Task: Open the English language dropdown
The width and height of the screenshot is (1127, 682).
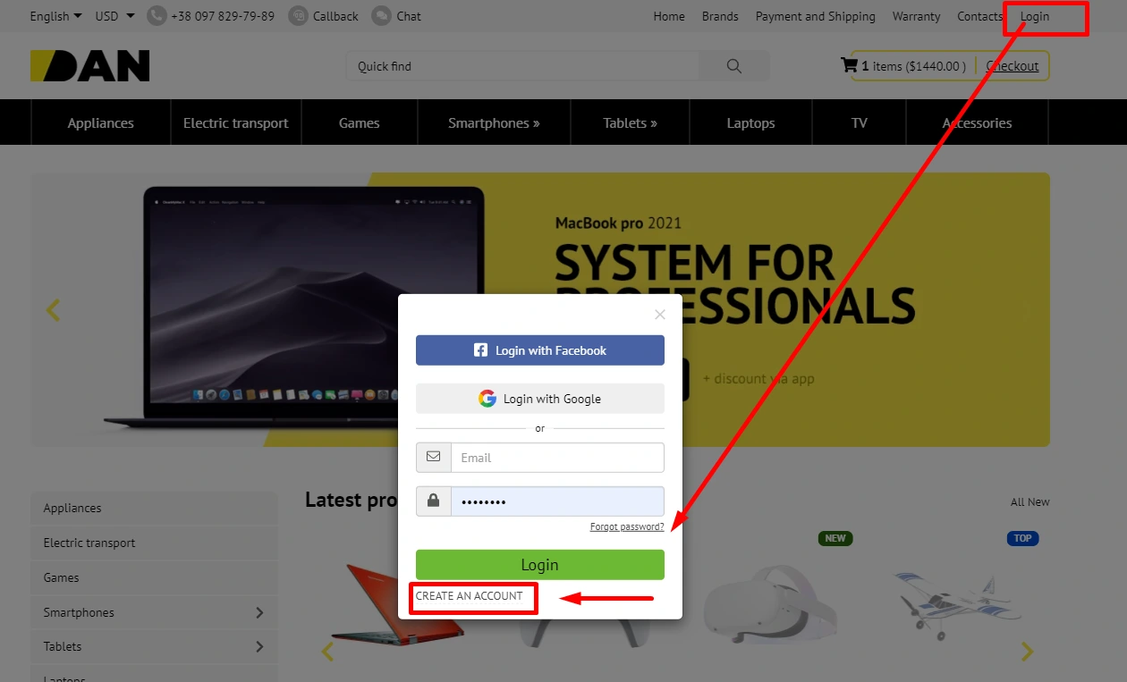Action: (x=55, y=16)
